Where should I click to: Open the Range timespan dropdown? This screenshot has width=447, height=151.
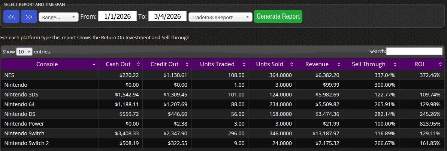tap(58, 17)
